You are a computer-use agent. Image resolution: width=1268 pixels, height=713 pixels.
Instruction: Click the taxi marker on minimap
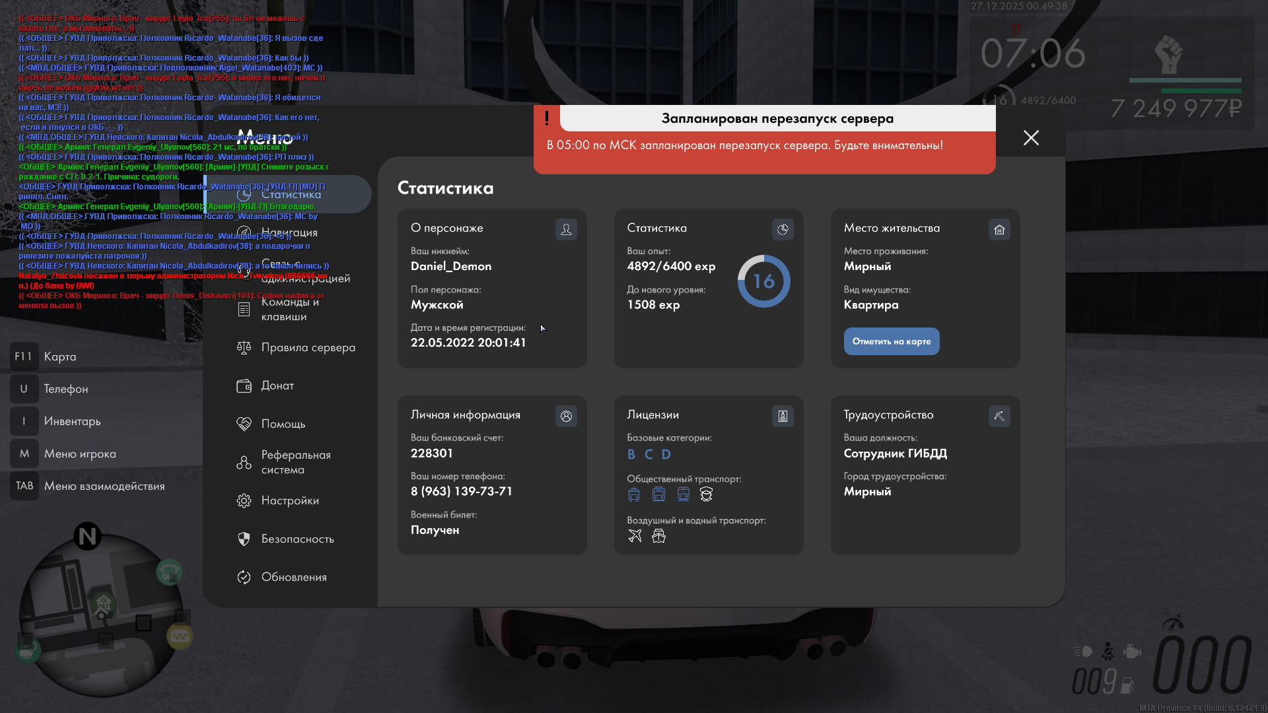[180, 636]
